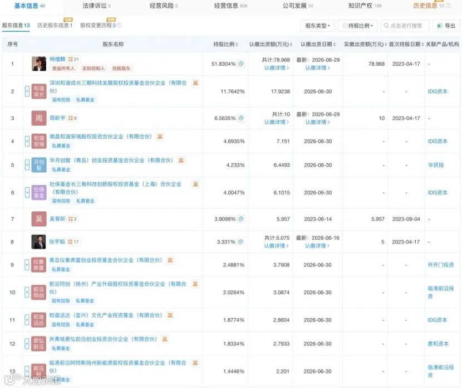Open the 股东类型 dropdown filter
This screenshot has height=389, width=462.
pos(317,26)
